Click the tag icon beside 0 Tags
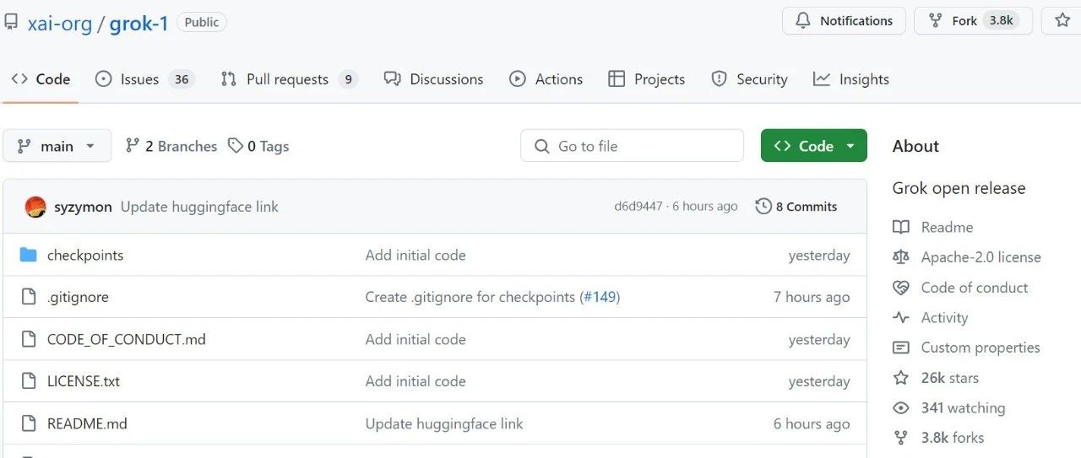 tap(236, 146)
